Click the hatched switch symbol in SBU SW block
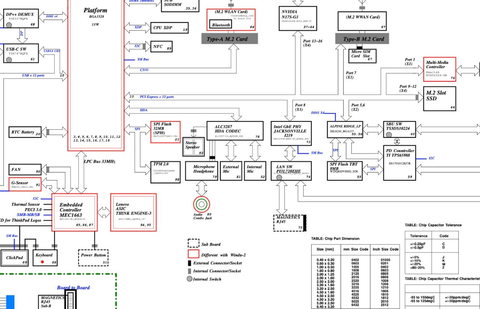 (x=389, y=134)
